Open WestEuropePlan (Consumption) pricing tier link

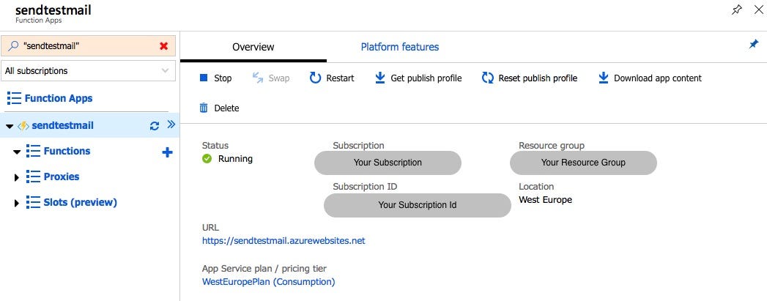point(268,281)
